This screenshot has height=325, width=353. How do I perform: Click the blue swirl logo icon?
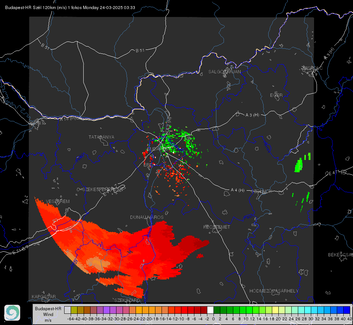pyautogui.click(x=12, y=313)
